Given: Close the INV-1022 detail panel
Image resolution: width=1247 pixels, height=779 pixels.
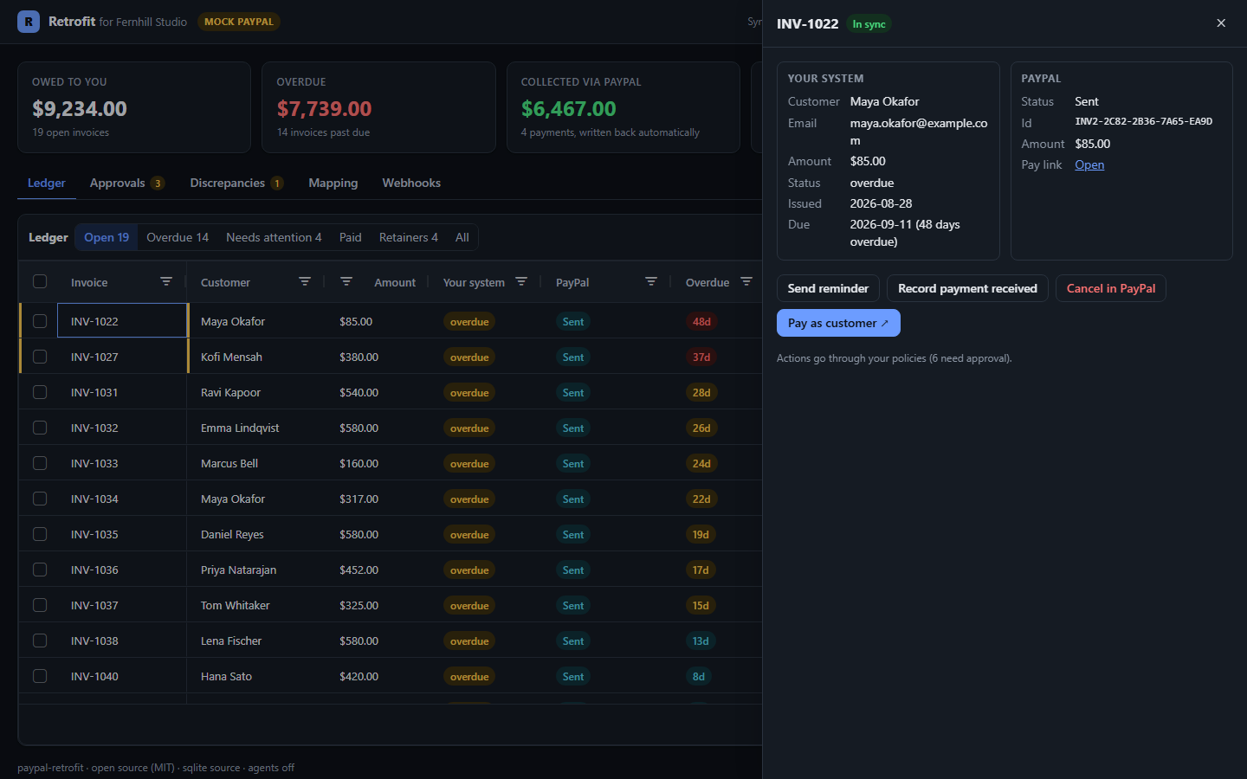Looking at the screenshot, I should 1221,23.
